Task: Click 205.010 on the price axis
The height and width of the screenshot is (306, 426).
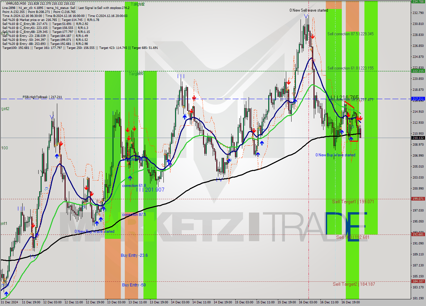Action: pyautogui.click(x=418, y=166)
